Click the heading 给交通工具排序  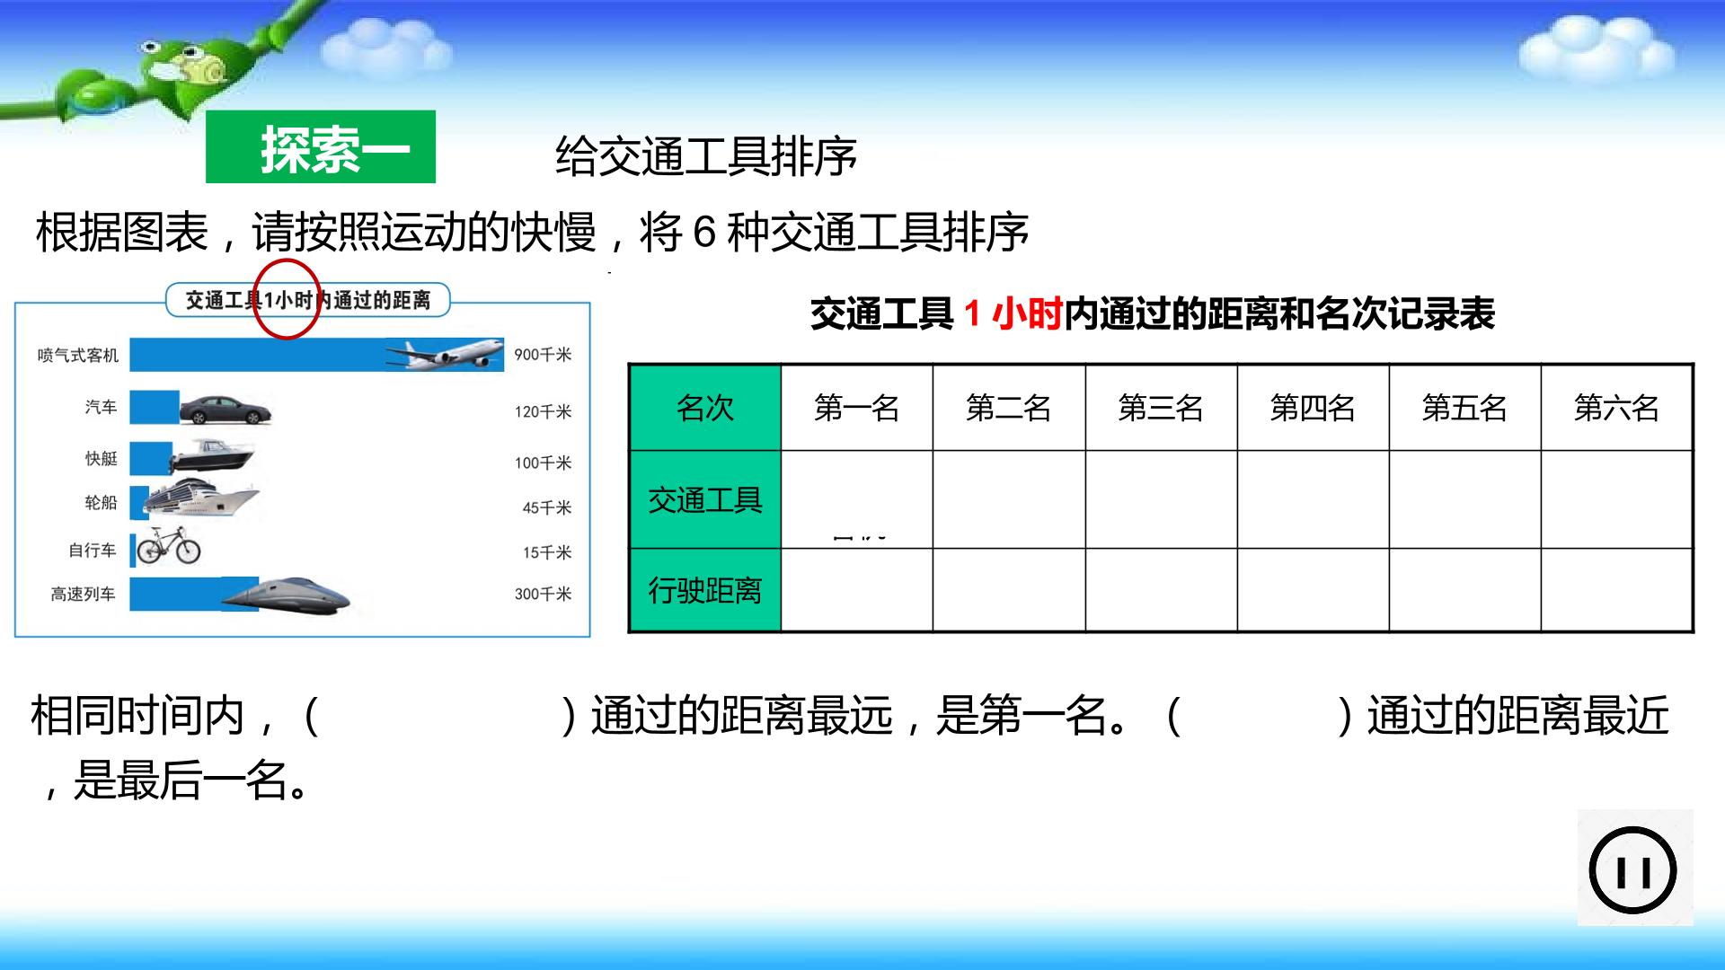coord(706,157)
